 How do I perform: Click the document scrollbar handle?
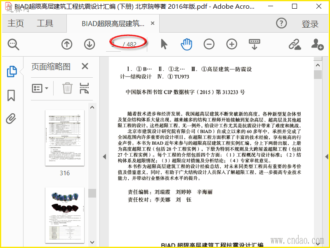[318, 74]
